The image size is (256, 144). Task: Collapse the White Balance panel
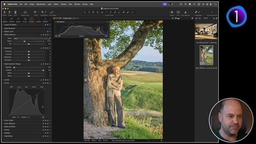tap(3, 35)
